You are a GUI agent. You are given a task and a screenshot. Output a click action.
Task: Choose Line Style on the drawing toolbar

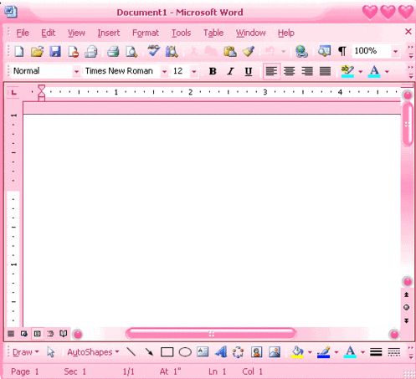[x=376, y=352]
